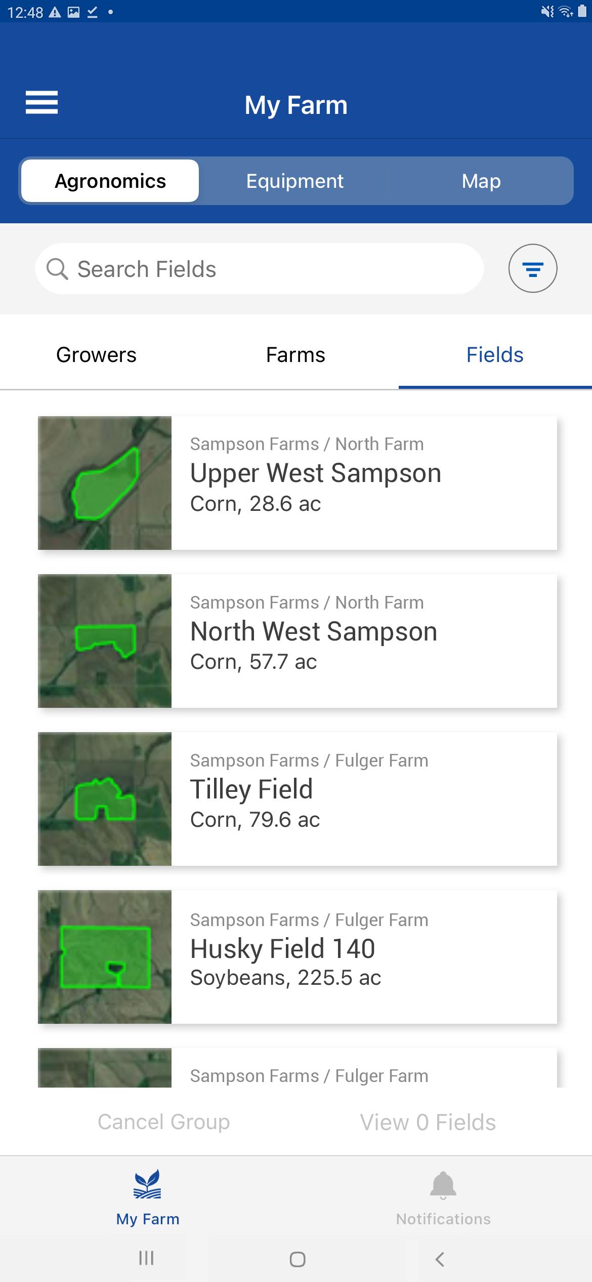Tap the search magnifier icon

click(57, 269)
